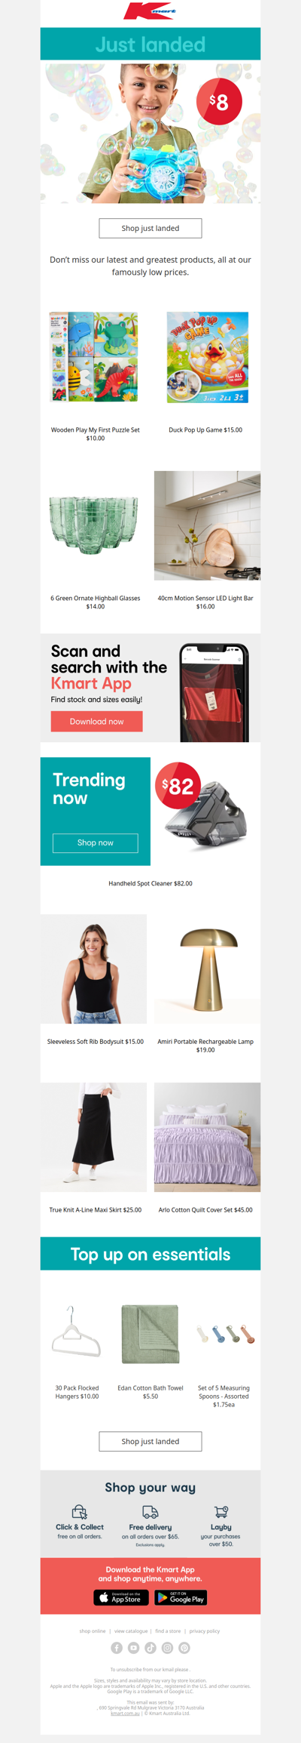The width and height of the screenshot is (301, 1743).
Task: Open the find a store link
Action: tap(168, 1631)
